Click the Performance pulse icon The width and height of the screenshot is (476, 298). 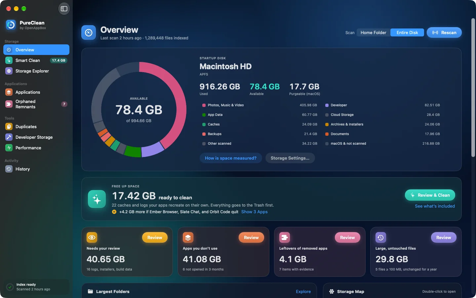tap(9, 148)
